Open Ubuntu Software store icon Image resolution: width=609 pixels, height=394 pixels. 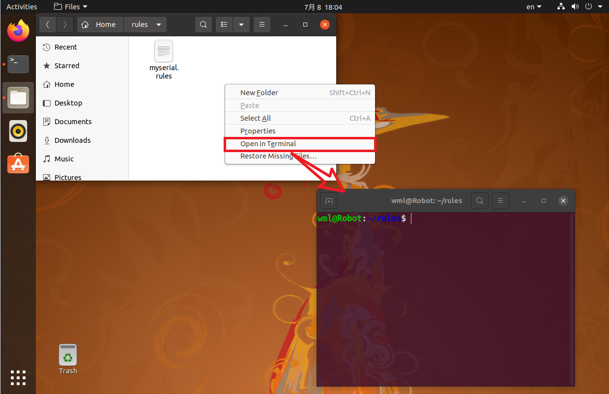tap(18, 163)
